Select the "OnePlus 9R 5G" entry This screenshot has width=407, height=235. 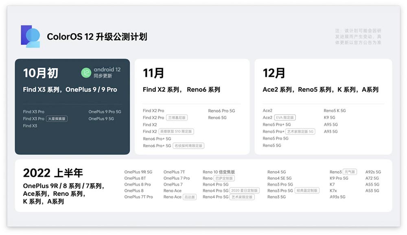(x=138, y=172)
